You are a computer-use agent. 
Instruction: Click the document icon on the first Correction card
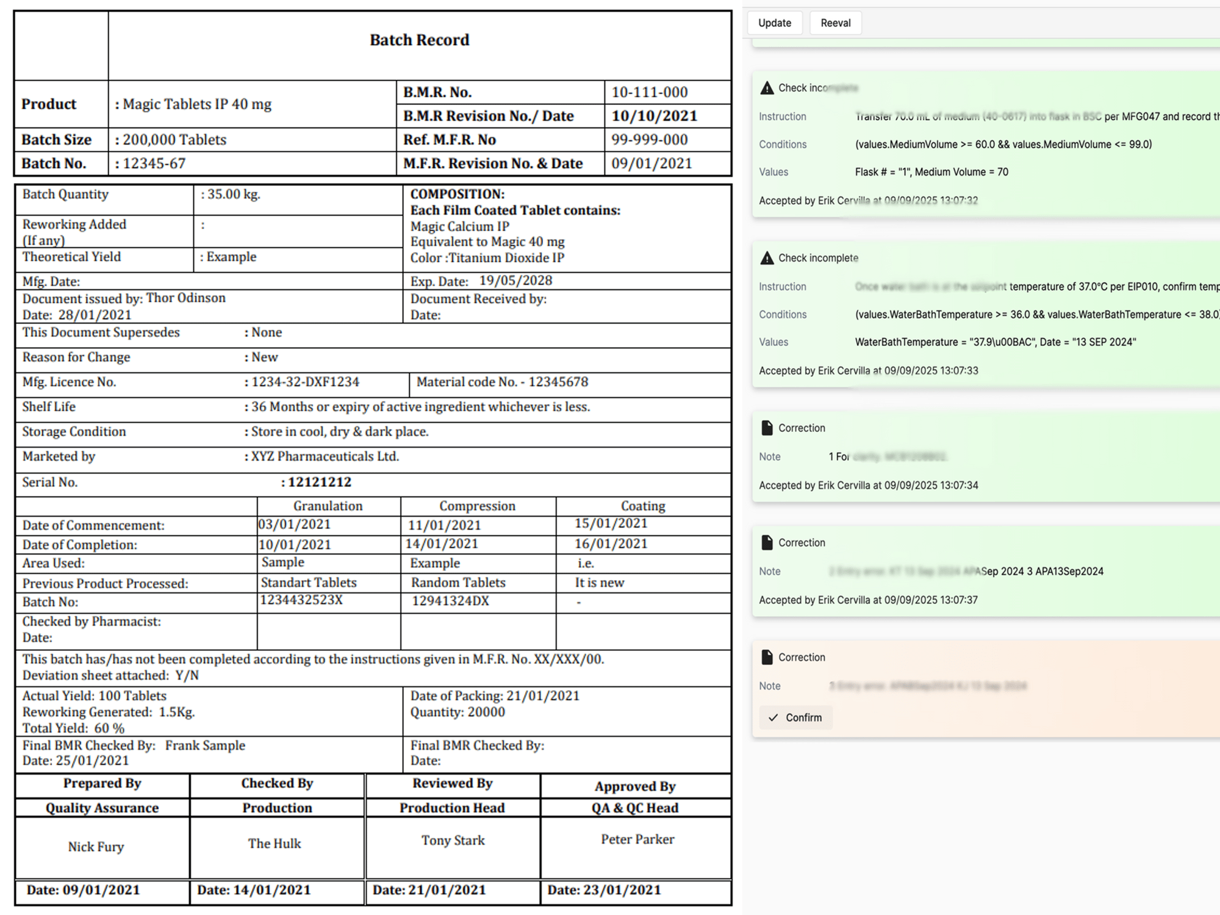click(766, 428)
